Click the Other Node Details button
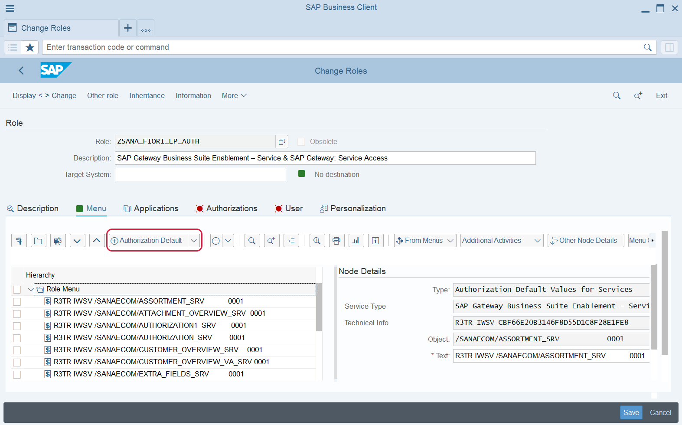The height and width of the screenshot is (425, 682). [x=586, y=240]
